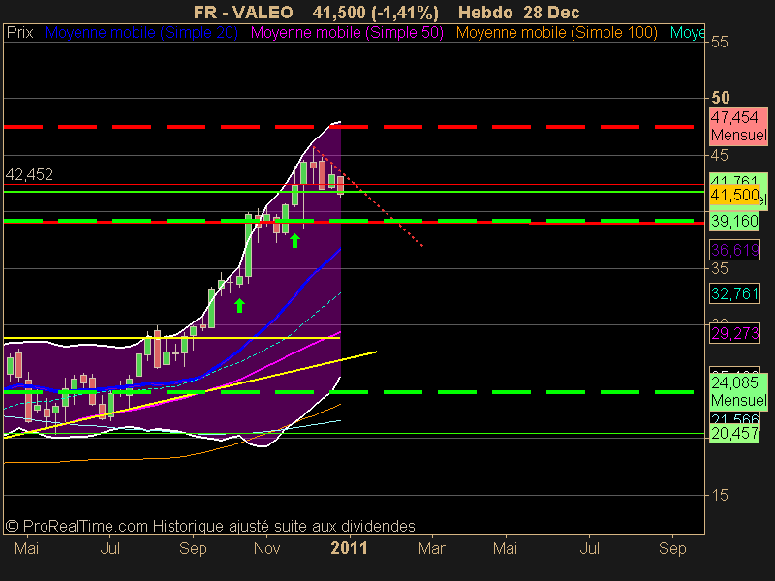This screenshot has width=775, height=581.
Task: Click the green '24,085 Mensuel' support tag
Action: tap(738, 391)
